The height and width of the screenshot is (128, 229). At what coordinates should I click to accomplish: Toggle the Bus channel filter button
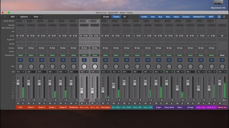pos(168,17)
